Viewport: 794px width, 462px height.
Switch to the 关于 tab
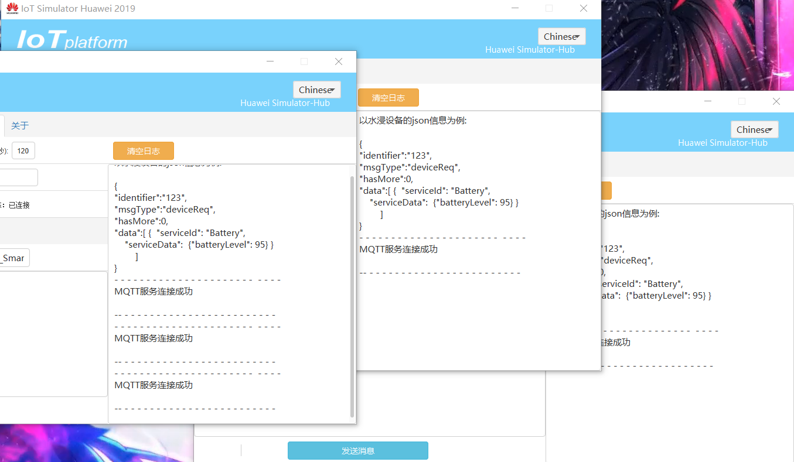(20, 125)
